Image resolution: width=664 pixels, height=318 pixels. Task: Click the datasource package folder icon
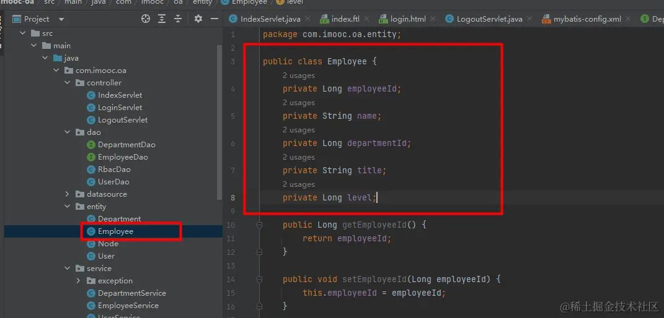tap(79, 194)
